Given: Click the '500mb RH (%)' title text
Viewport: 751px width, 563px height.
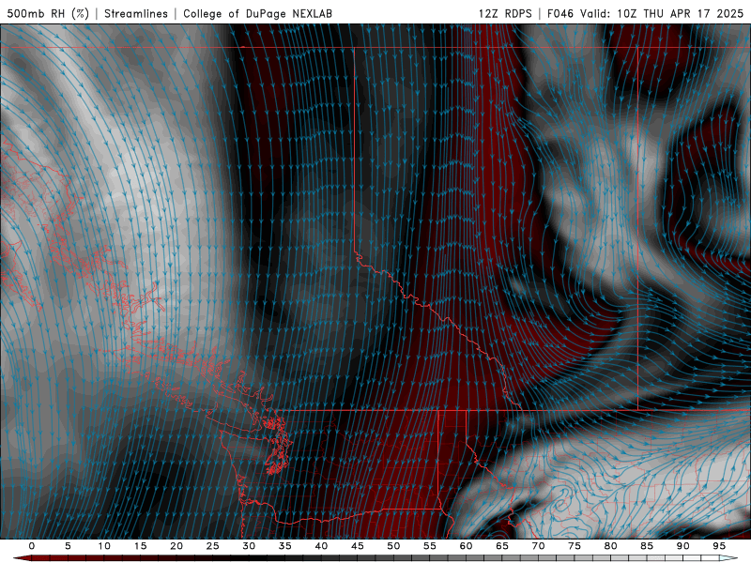Looking at the screenshot, I should pos(48,13).
